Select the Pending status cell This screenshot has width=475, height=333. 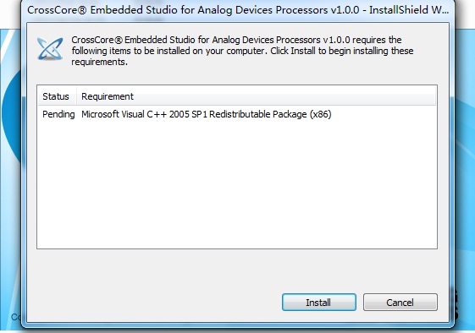[x=58, y=114]
